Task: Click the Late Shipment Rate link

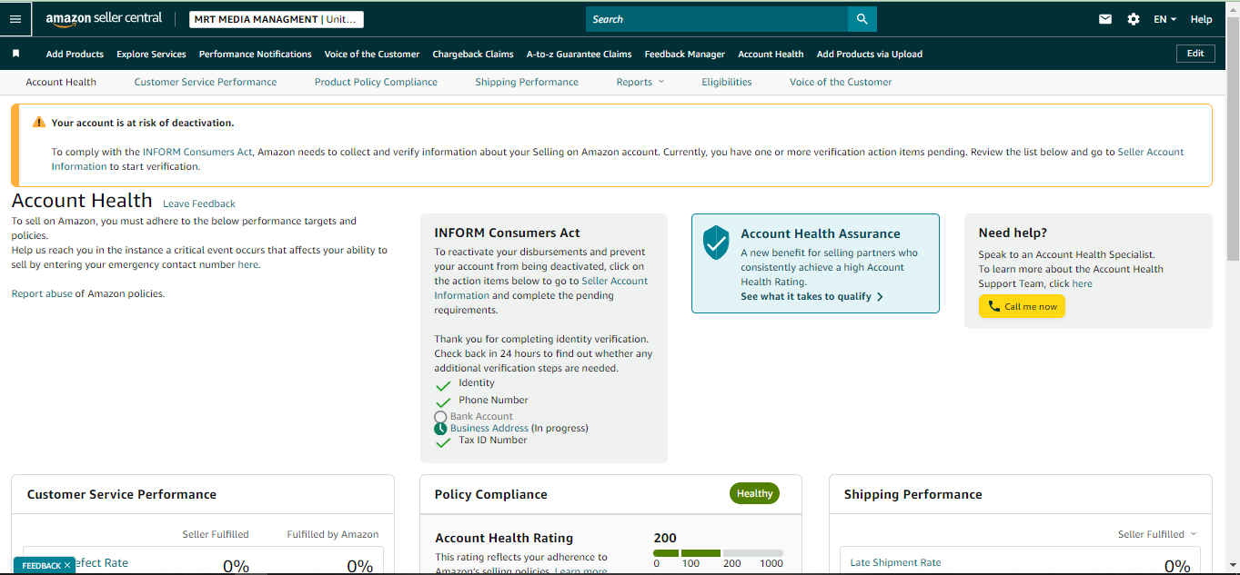Action: (x=895, y=562)
